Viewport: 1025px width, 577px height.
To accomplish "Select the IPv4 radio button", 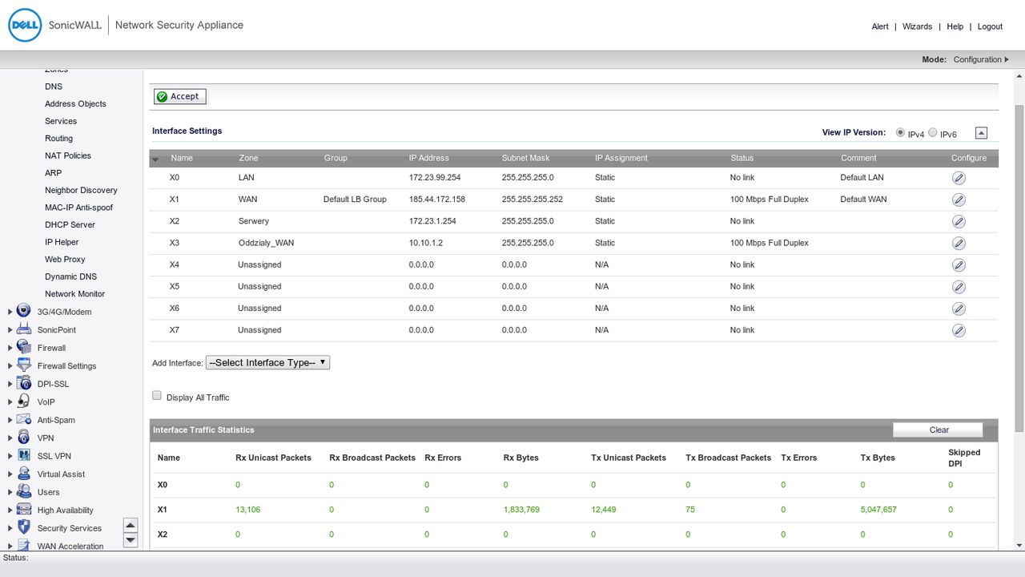I will [x=900, y=132].
